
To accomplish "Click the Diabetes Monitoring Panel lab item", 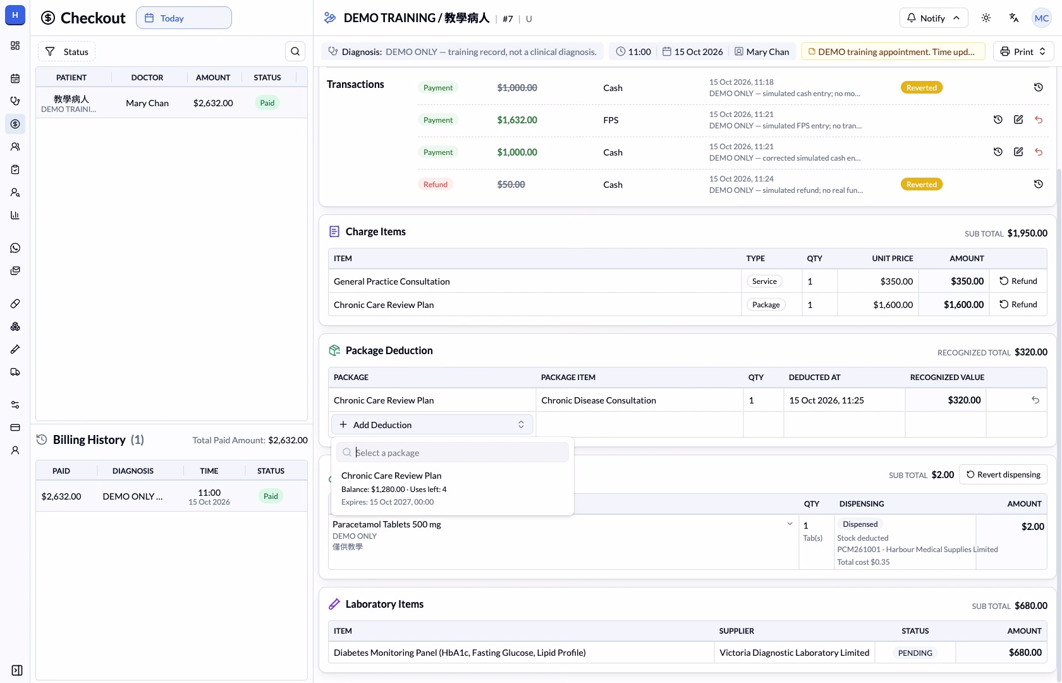I will click(460, 653).
